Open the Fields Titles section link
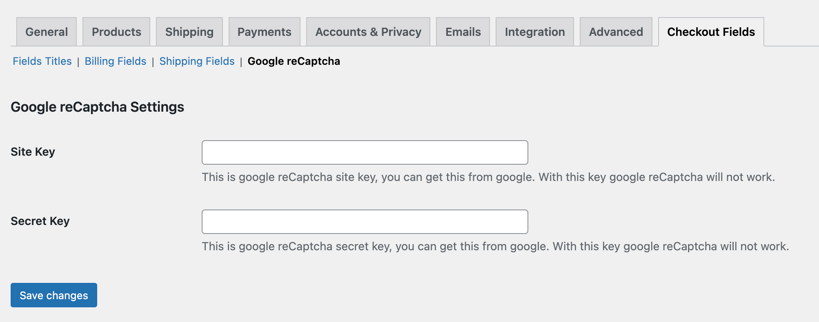 pyautogui.click(x=42, y=61)
